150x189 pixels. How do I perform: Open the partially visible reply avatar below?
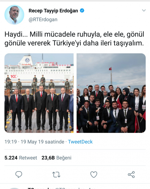click(14, 188)
